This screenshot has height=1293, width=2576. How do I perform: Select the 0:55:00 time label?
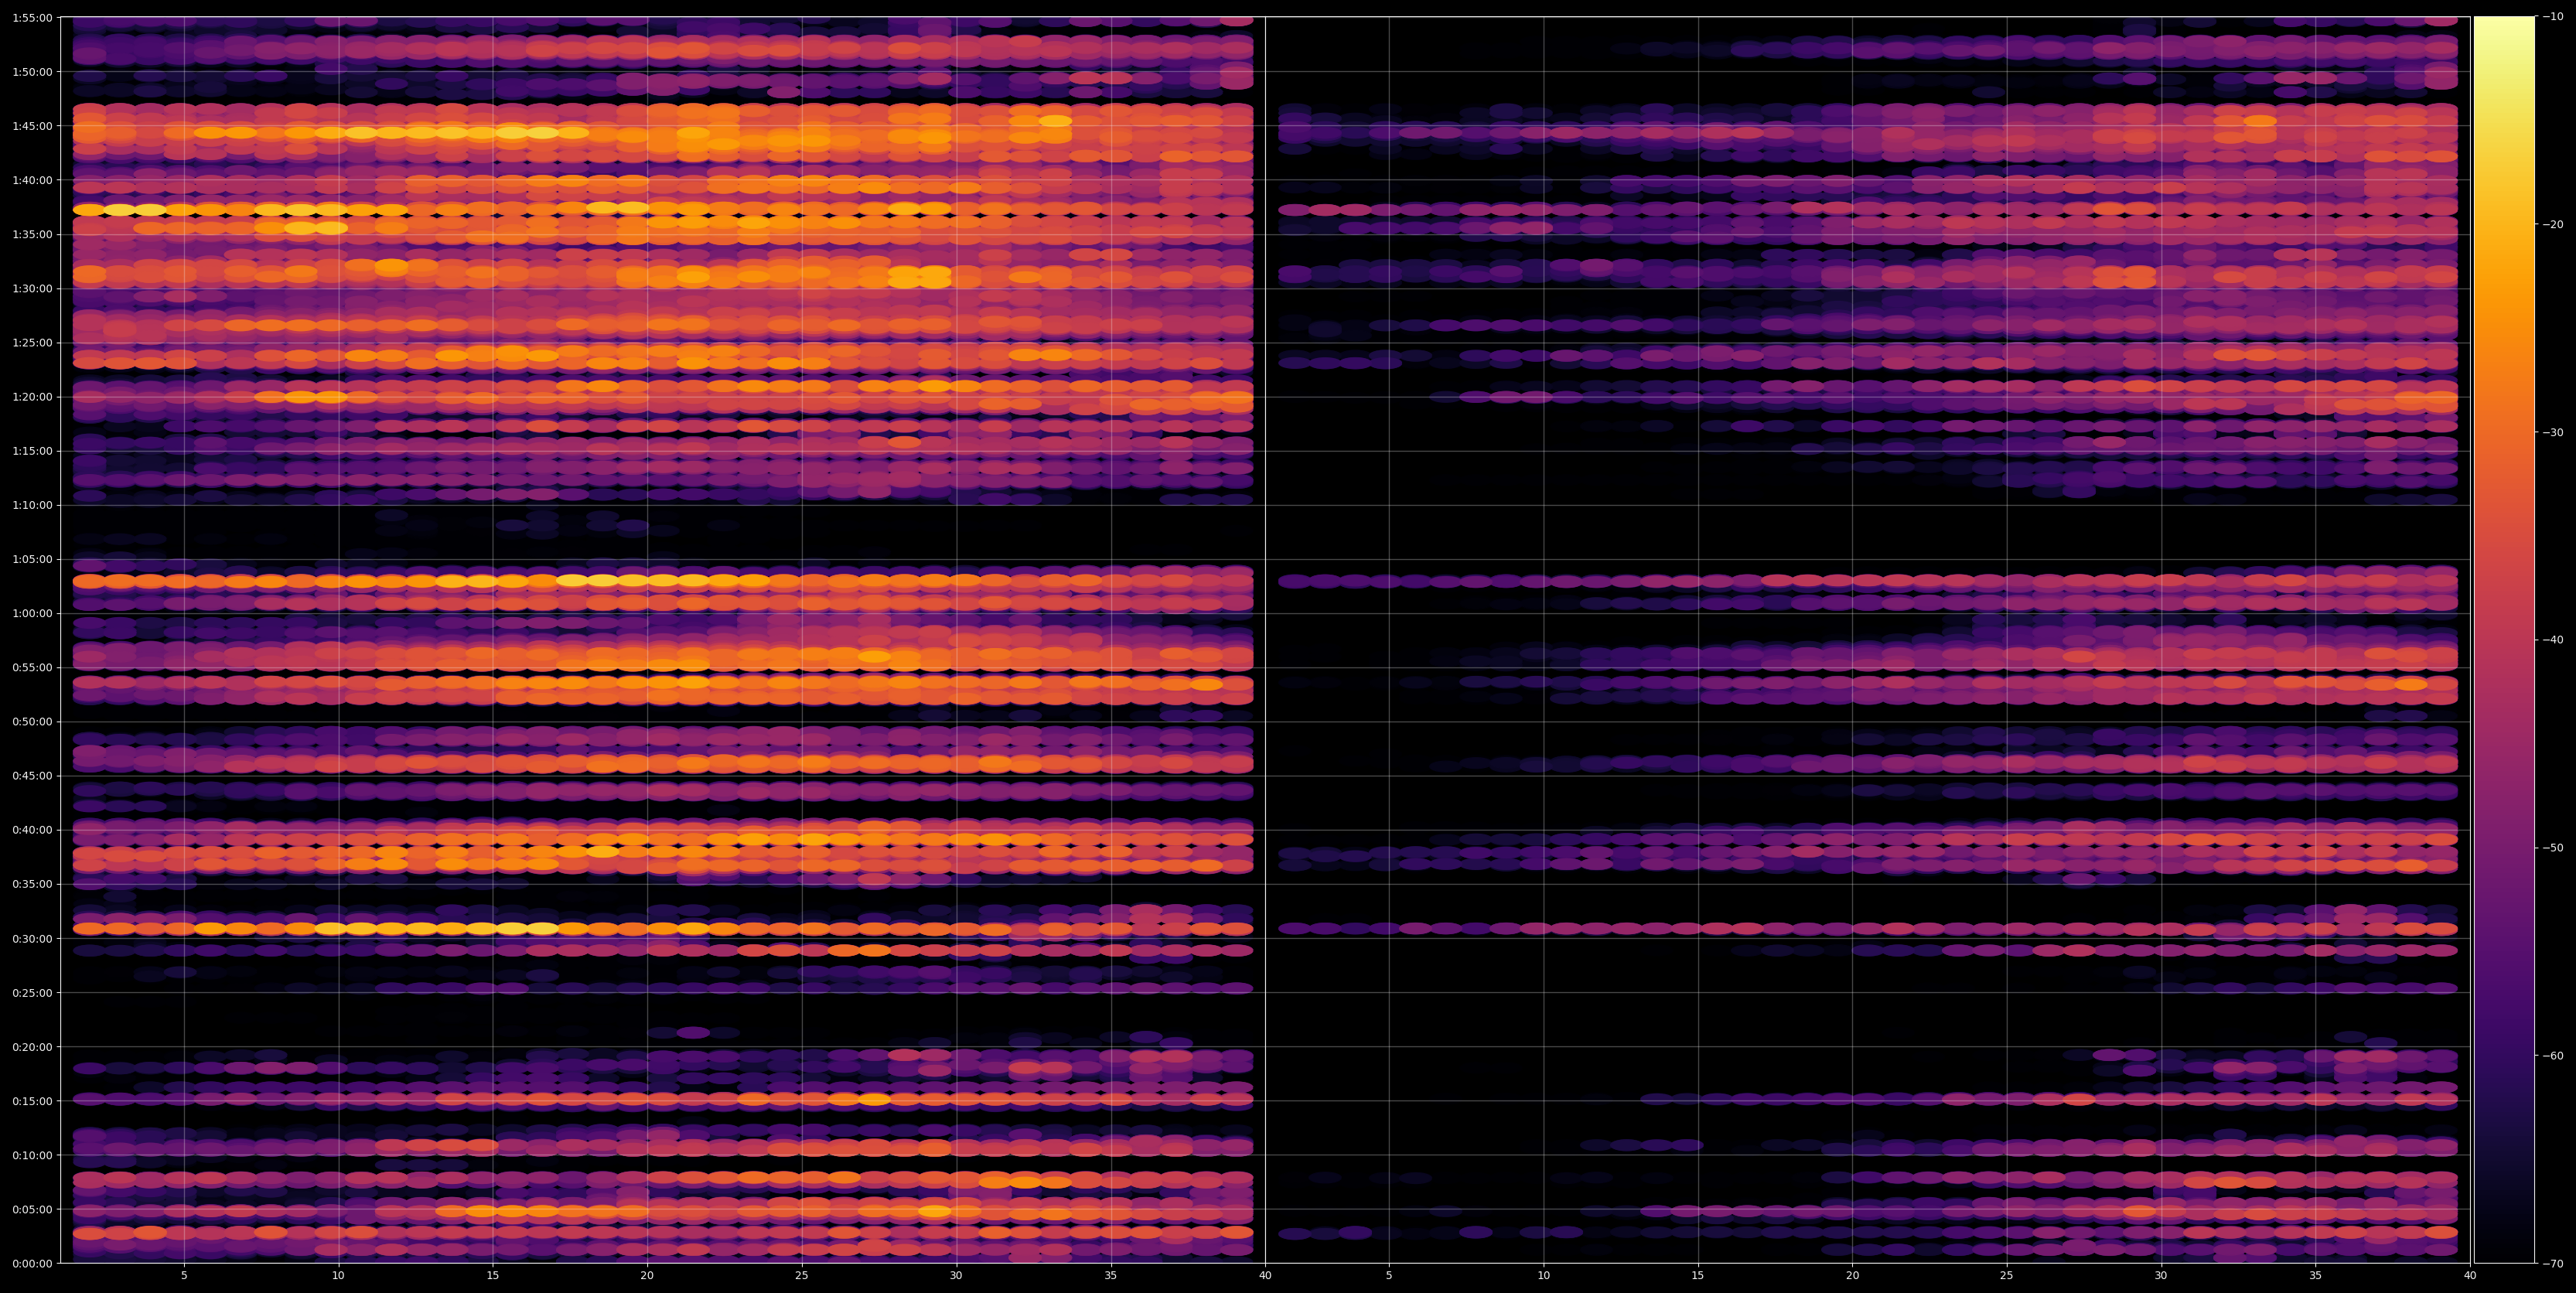(x=33, y=668)
